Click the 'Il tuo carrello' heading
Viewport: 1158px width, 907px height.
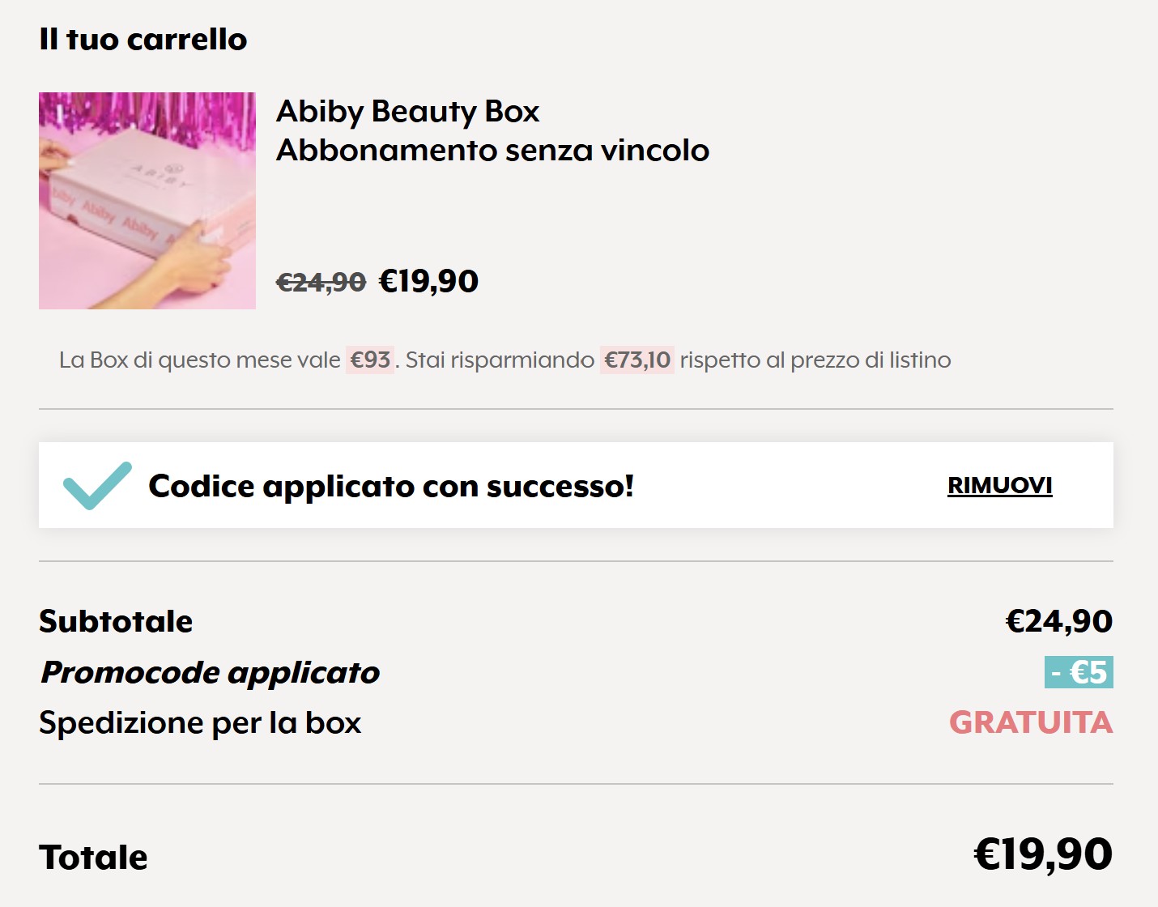click(143, 39)
